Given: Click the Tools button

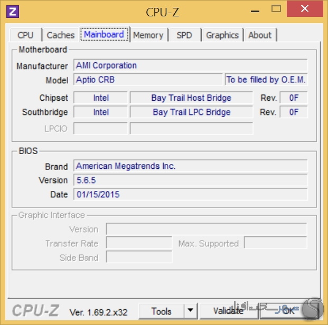Looking at the screenshot, I should 162,311.
